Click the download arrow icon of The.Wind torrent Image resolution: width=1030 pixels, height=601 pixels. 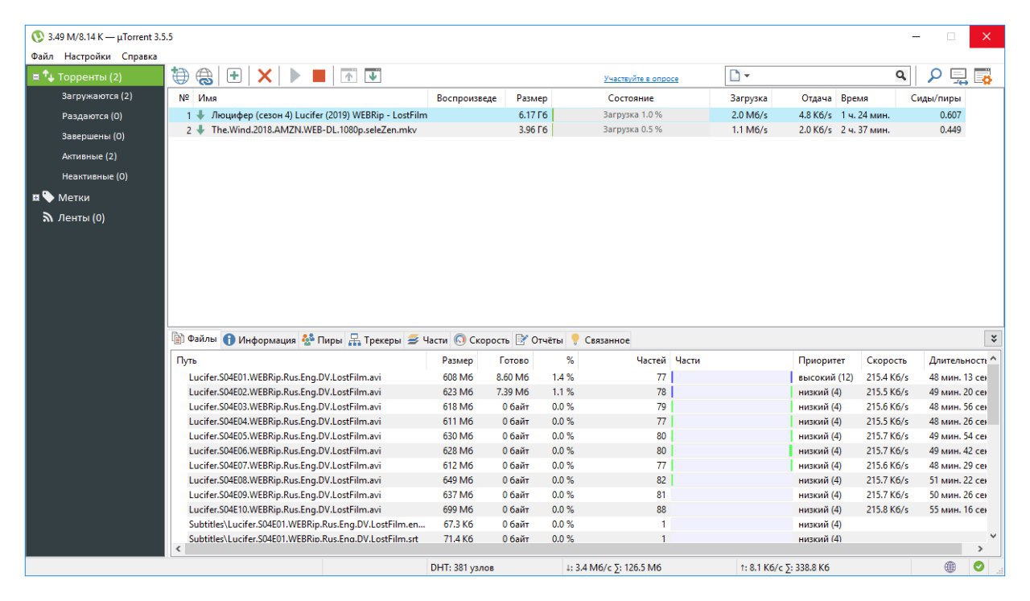point(201,130)
